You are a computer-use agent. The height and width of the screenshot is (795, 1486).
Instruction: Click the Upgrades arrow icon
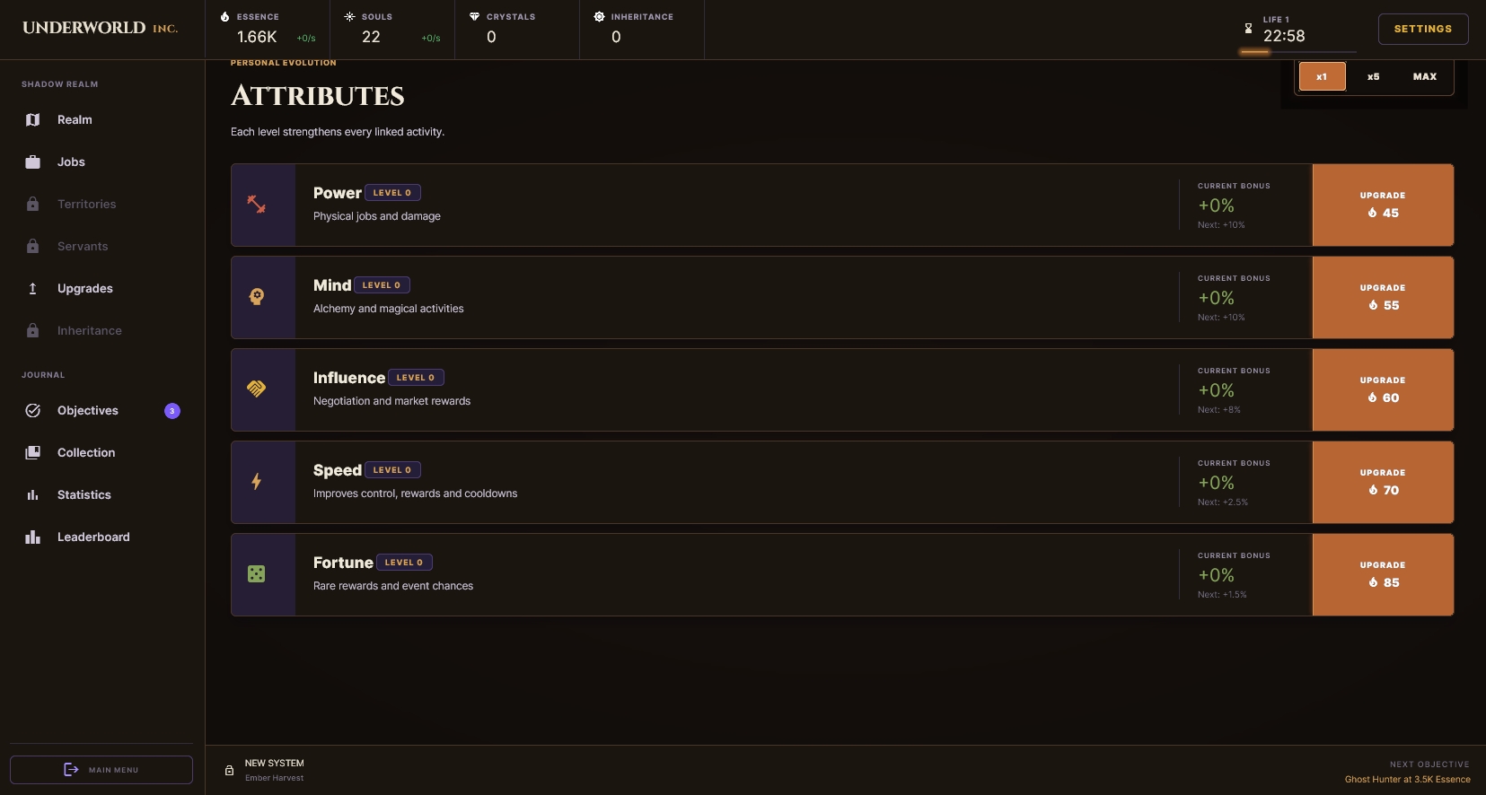tap(33, 289)
